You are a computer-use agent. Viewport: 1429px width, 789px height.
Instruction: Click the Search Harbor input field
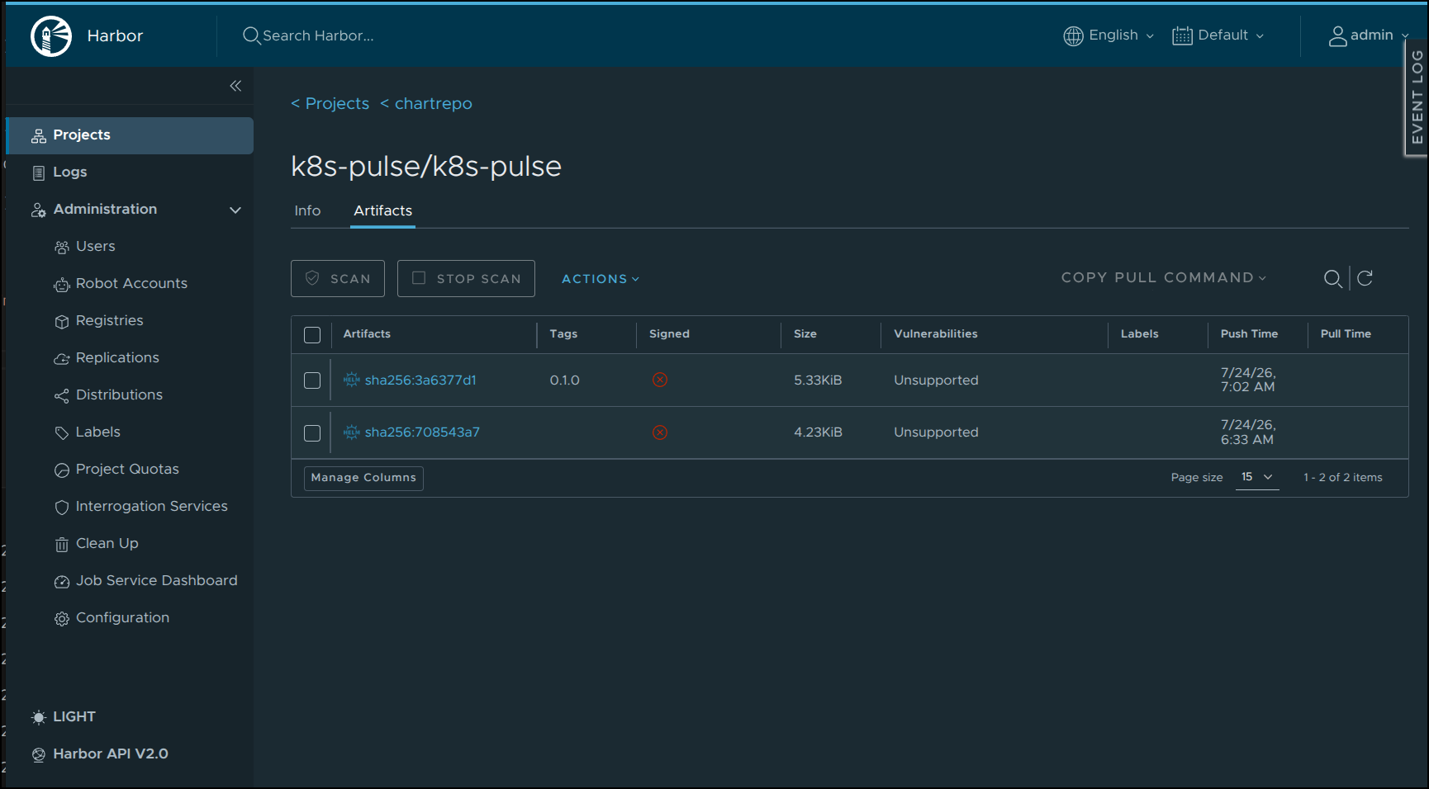pyautogui.click(x=318, y=35)
